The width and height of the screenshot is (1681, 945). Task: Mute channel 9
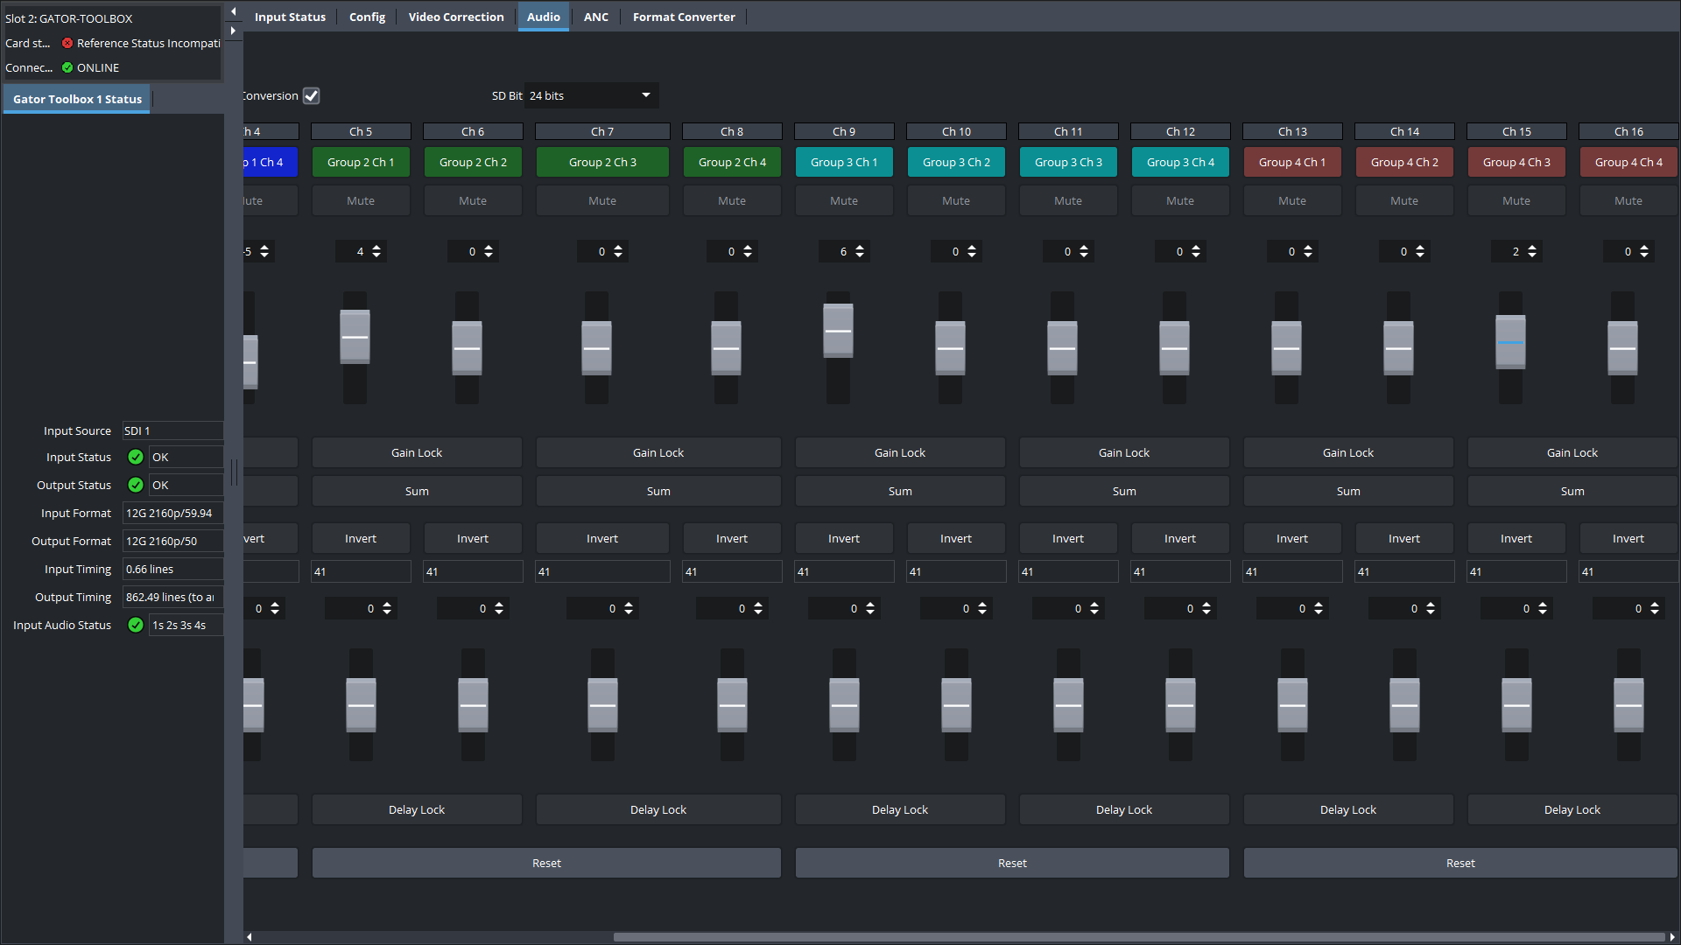844,200
